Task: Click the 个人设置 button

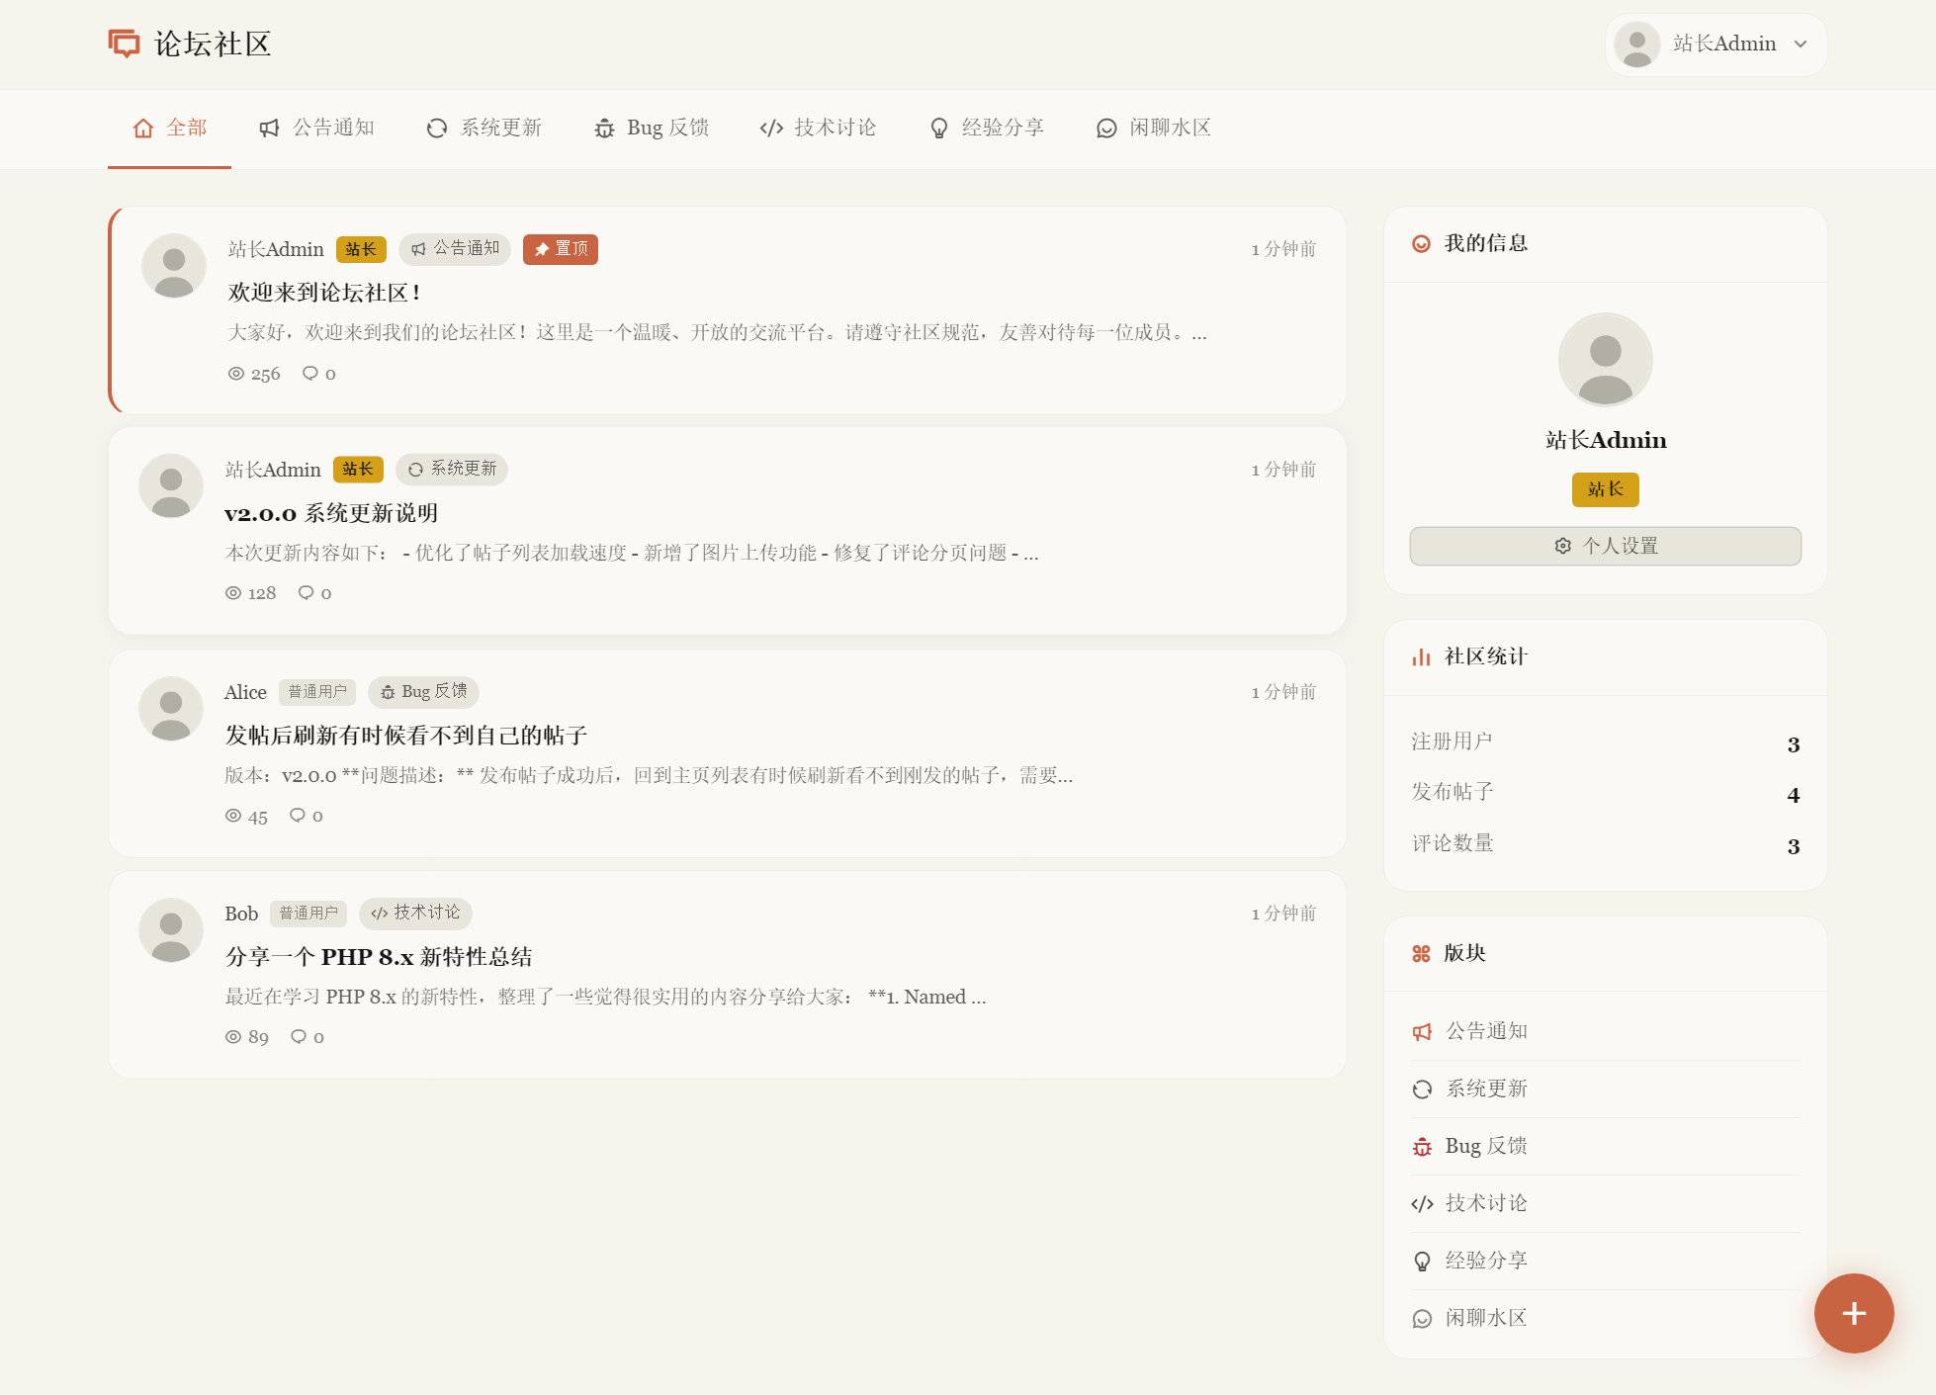Action: (1605, 546)
